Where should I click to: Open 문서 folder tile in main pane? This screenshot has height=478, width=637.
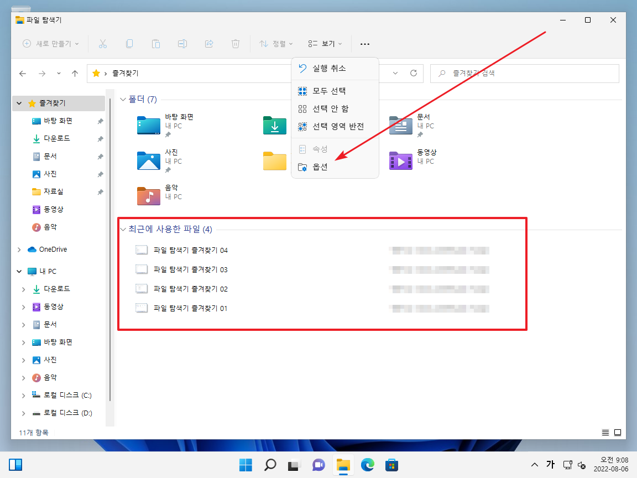tap(412, 125)
